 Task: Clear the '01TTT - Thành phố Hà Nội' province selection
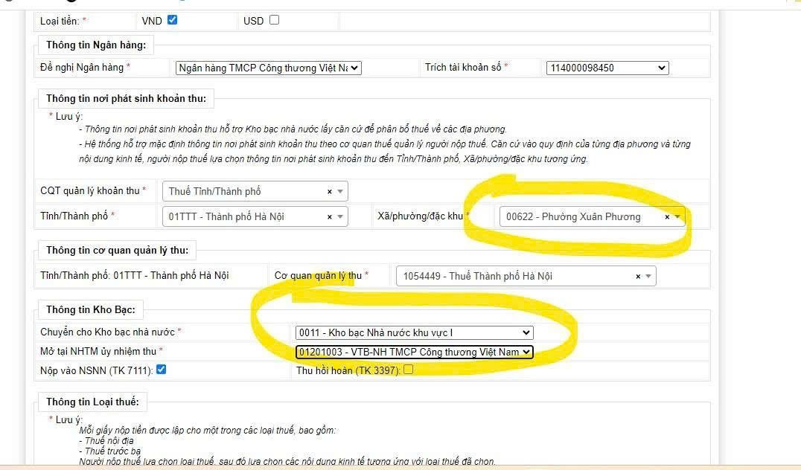[x=330, y=216]
